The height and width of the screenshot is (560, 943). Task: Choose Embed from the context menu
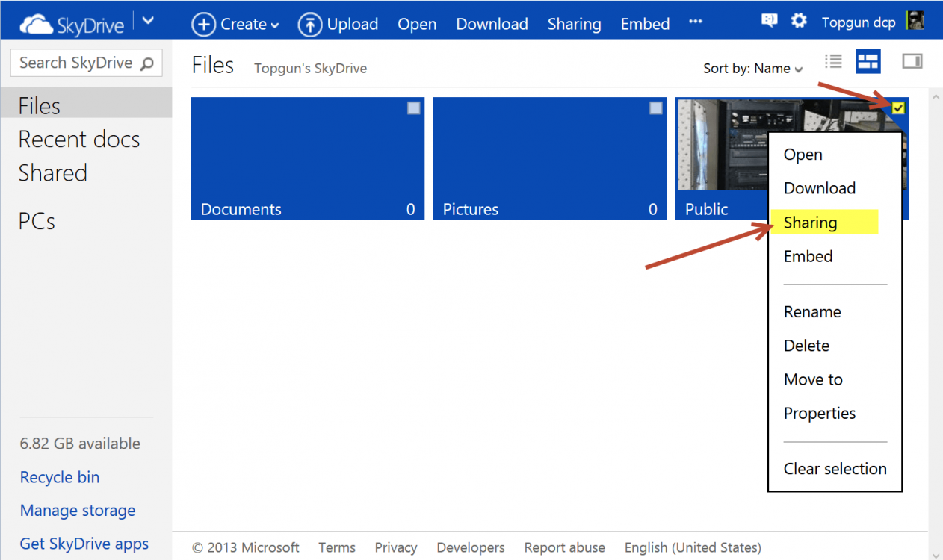tap(808, 256)
